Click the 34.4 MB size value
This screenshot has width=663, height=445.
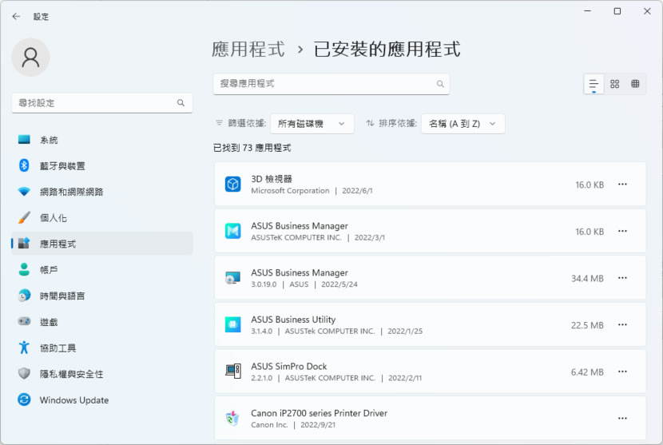tap(587, 278)
